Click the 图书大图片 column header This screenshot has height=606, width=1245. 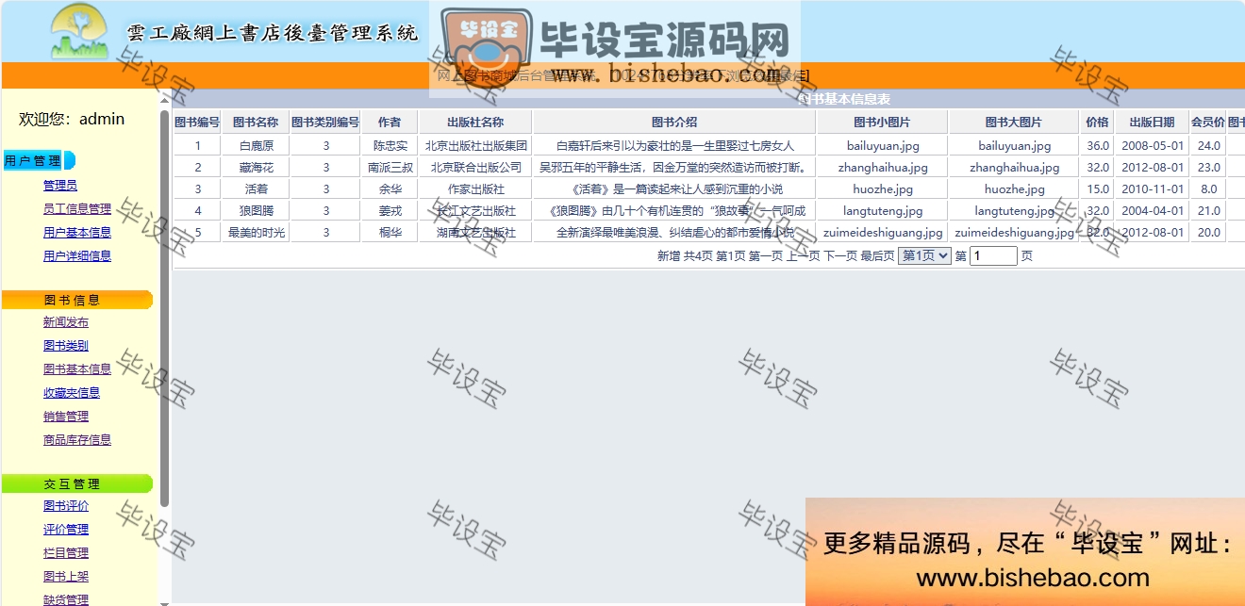point(1014,123)
